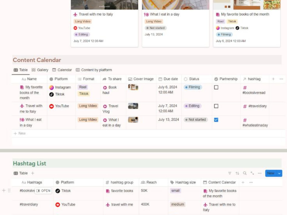Screen dimensions: 287x215
Task: Click the YouTube icon in Hashtag List #traveldiary row
Action: pyautogui.click(x=58, y=205)
